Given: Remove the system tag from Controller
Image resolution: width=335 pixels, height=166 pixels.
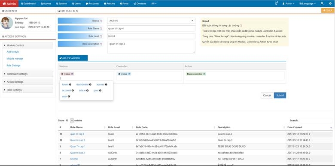Looking at the screenshot, I should click(119, 74).
